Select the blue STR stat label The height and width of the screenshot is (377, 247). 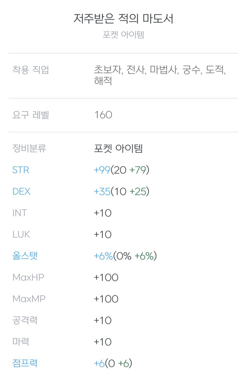(21, 170)
